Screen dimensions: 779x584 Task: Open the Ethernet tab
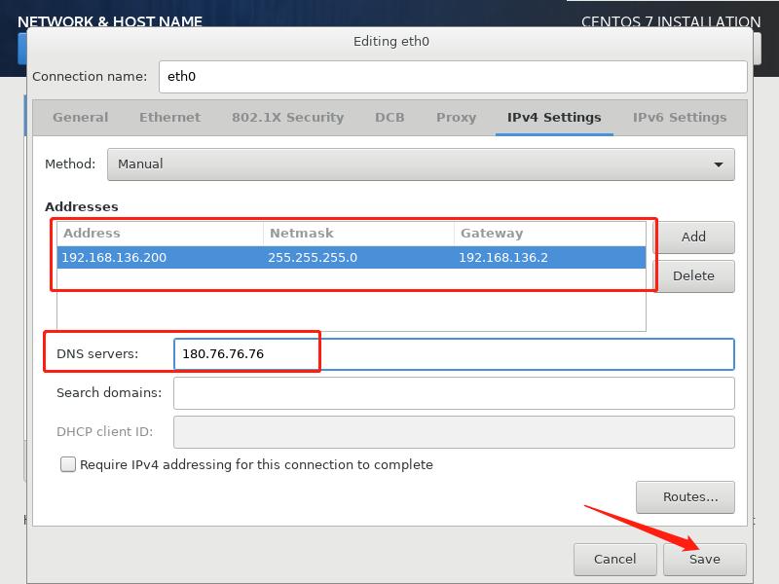[x=169, y=117]
